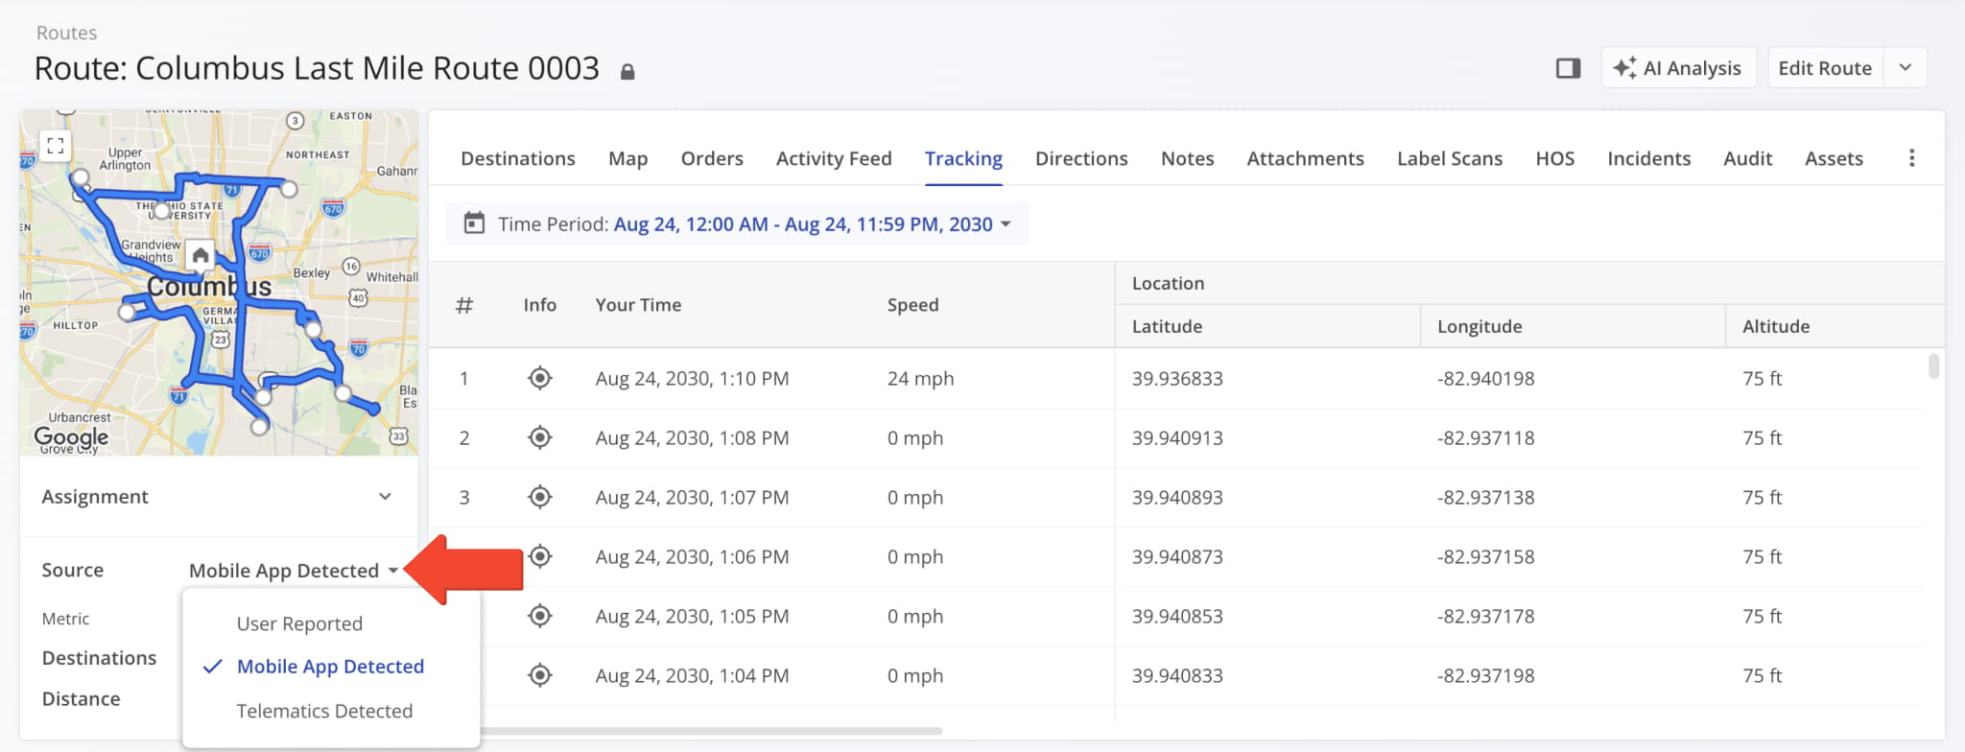Click location info icon for 1:04 PM row
The height and width of the screenshot is (752, 1965).
[540, 675]
